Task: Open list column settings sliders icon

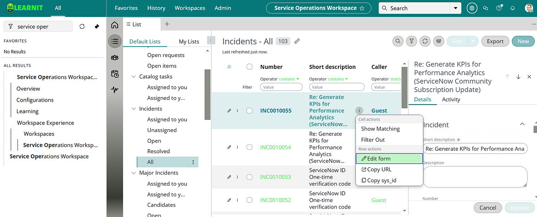Action: tap(439, 41)
